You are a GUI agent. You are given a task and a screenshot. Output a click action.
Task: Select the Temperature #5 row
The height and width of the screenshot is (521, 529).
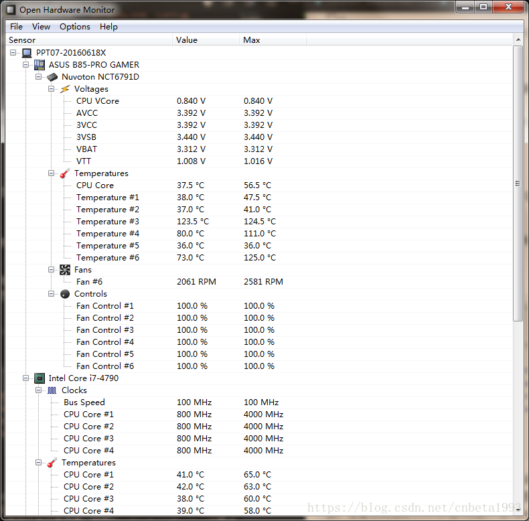pyautogui.click(x=259, y=246)
